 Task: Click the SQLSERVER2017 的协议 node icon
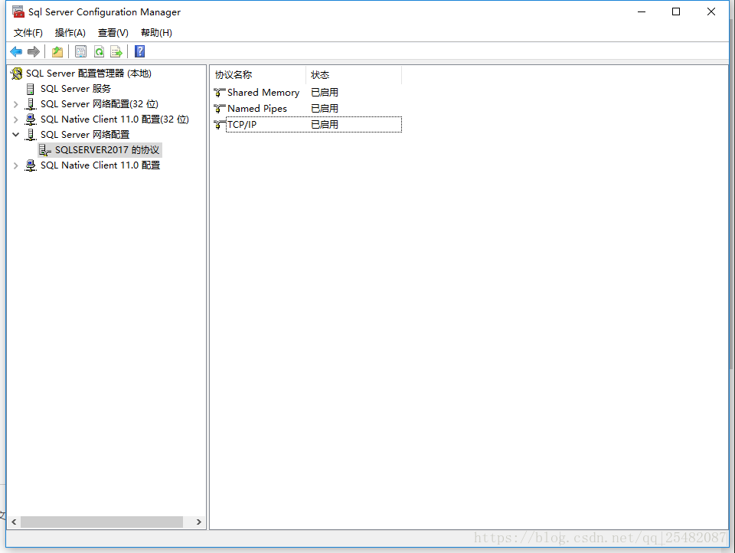(x=45, y=150)
